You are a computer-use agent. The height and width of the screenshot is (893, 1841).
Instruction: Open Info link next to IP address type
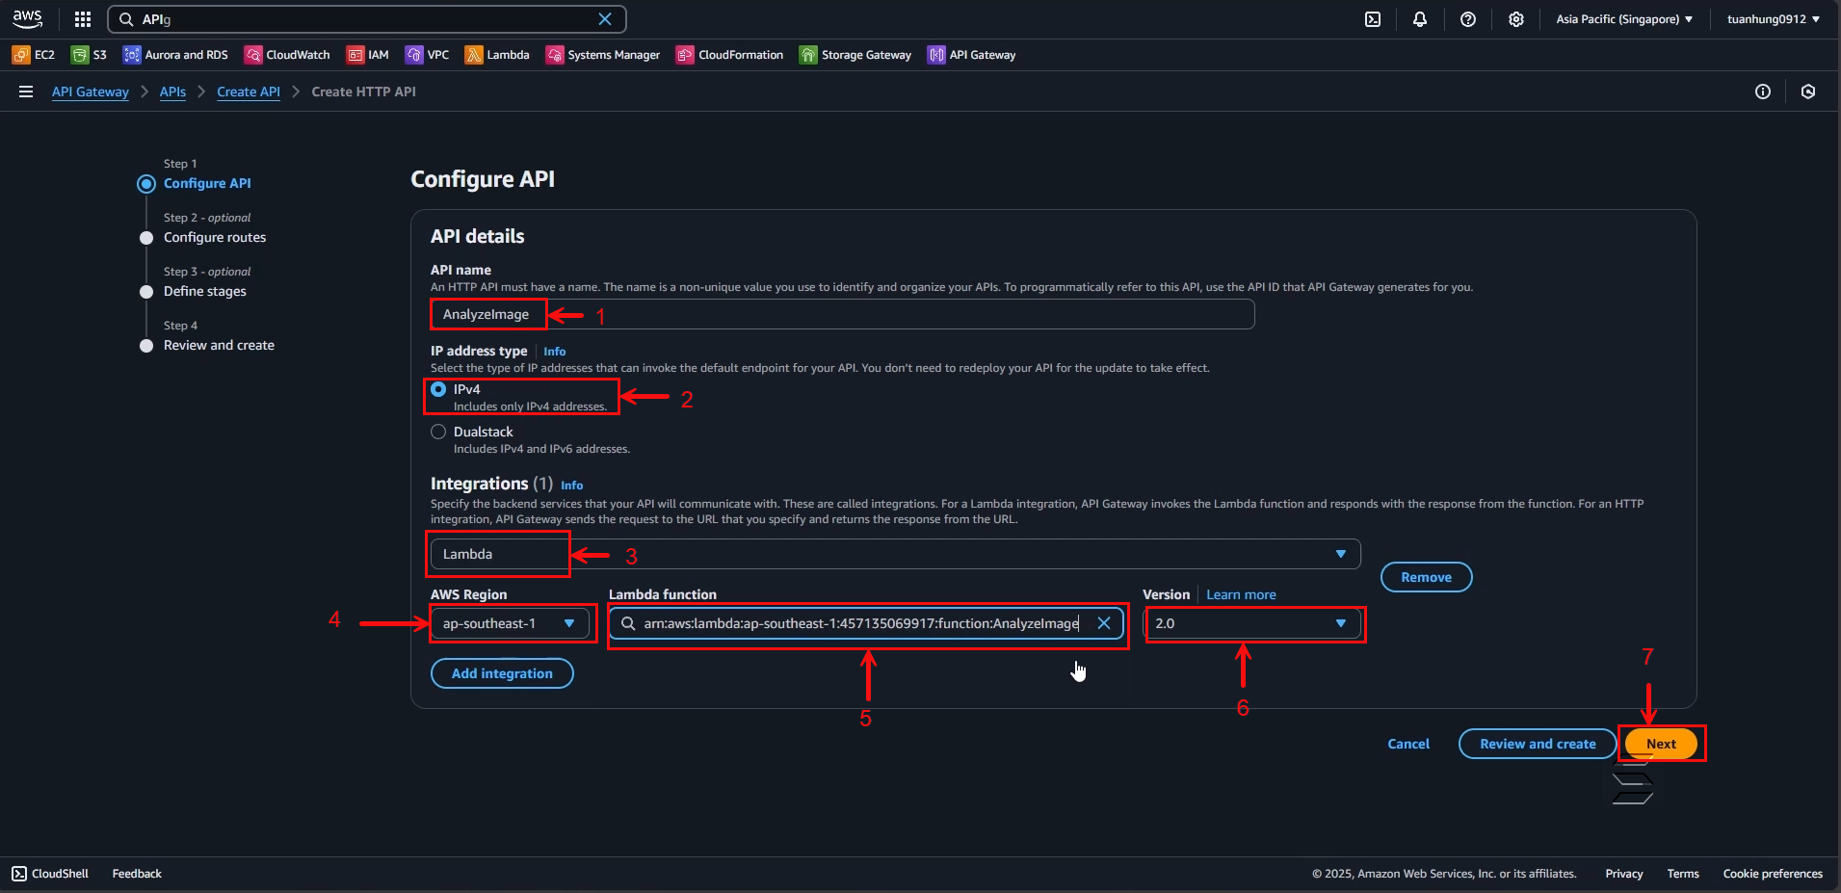click(x=555, y=352)
